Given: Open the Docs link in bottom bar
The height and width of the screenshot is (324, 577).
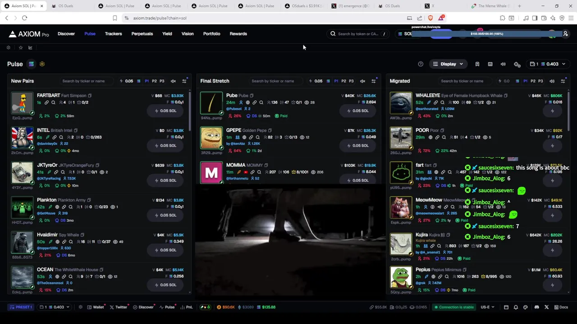Looking at the screenshot, I should [561, 307].
